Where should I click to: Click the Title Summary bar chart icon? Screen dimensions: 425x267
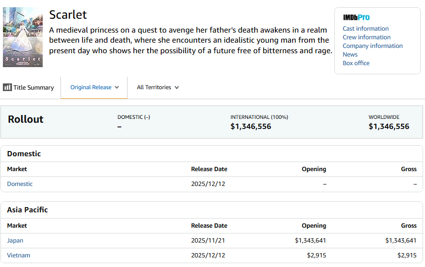point(7,87)
